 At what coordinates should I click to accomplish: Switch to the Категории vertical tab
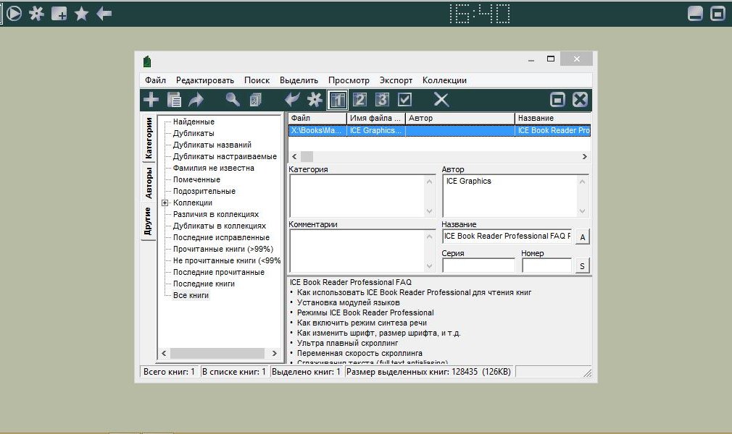[x=149, y=137]
